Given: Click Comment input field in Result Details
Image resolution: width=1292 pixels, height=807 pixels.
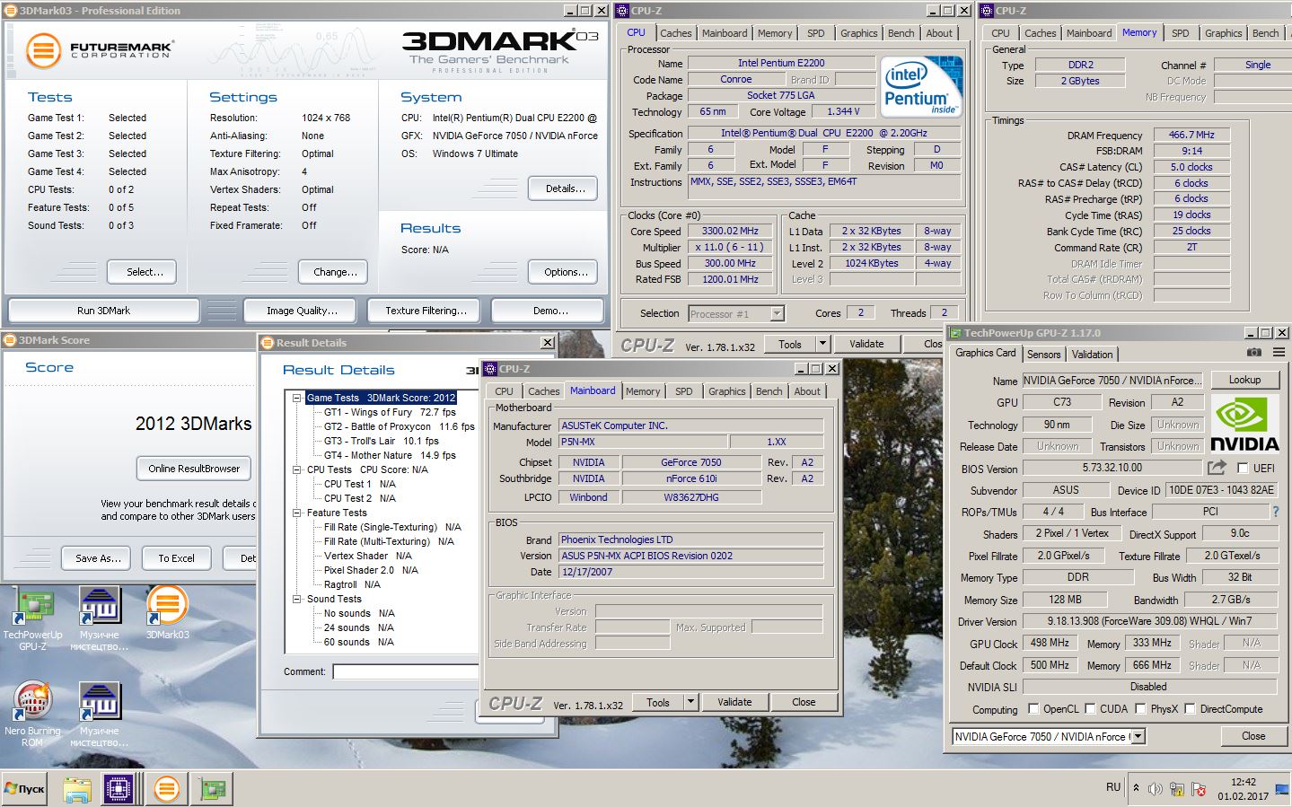Looking at the screenshot, I should tap(405, 671).
